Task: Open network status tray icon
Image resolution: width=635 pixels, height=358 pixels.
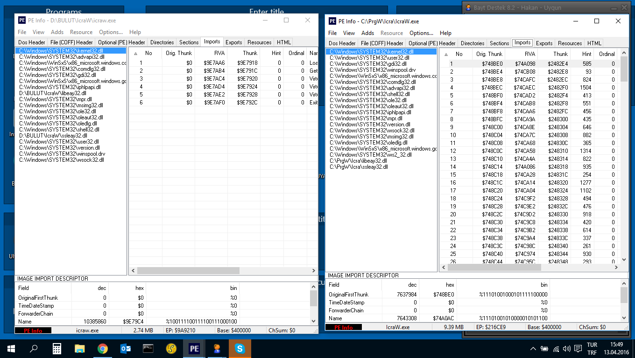Action: 556,349
